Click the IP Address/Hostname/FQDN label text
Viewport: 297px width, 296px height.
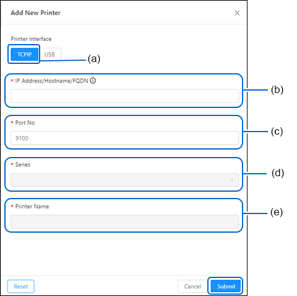(x=51, y=81)
